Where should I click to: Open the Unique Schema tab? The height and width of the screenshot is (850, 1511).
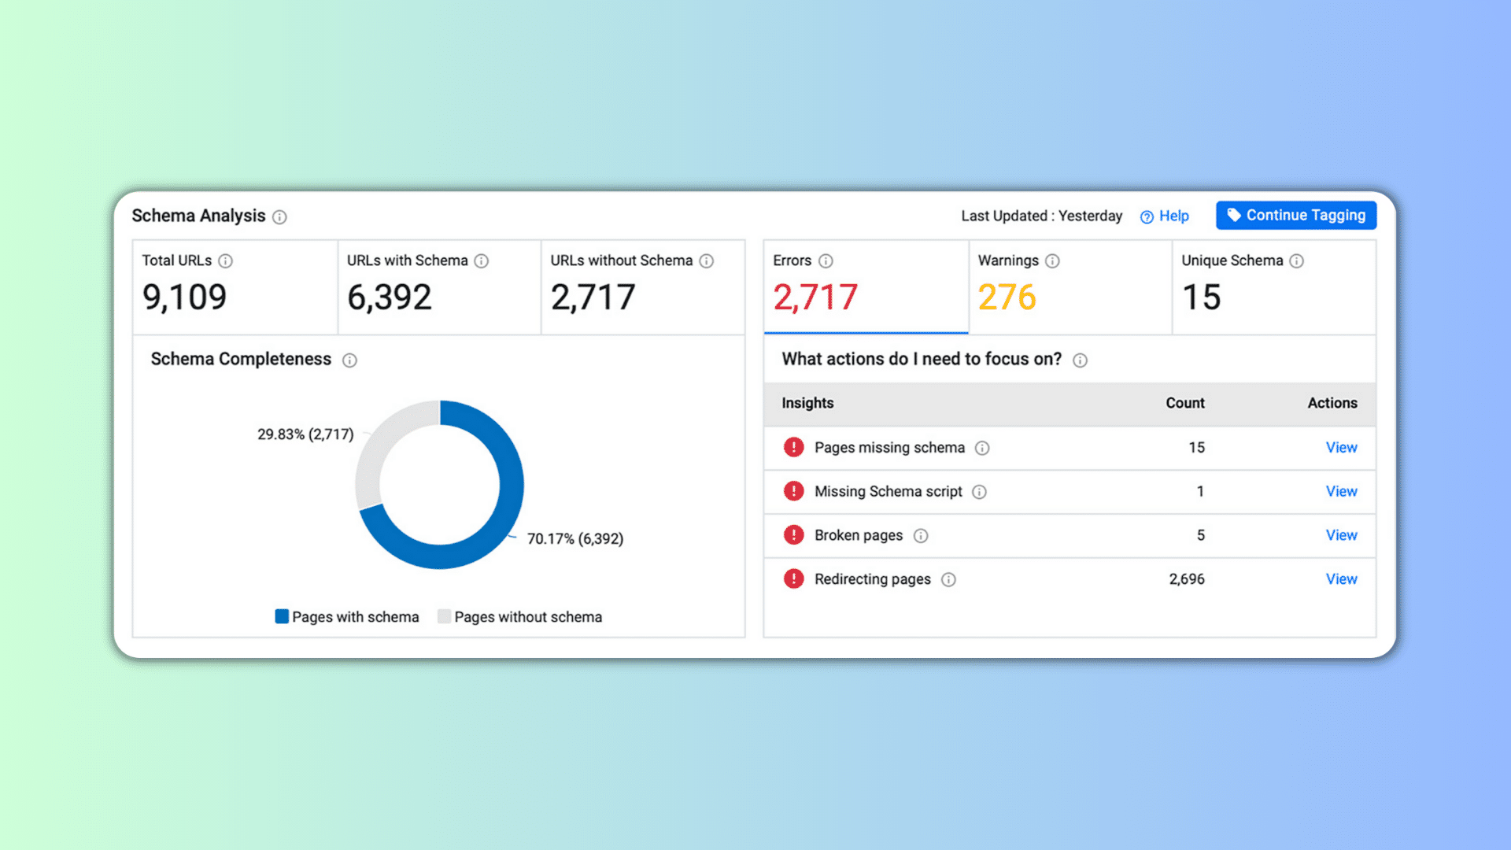point(1274,287)
